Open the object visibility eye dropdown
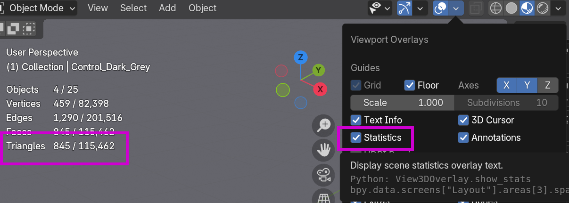The height and width of the screenshot is (203, 569). pos(380,8)
